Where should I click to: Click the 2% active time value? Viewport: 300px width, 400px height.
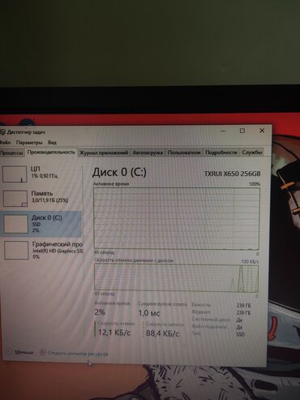pyautogui.click(x=100, y=312)
